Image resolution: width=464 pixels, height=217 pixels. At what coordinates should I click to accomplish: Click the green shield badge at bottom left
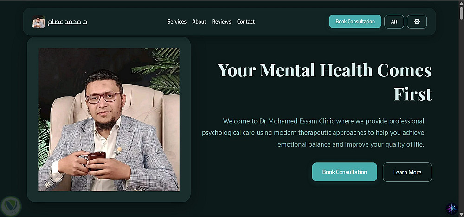pos(11,206)
